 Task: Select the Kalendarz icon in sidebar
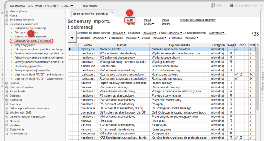[7, 100]
